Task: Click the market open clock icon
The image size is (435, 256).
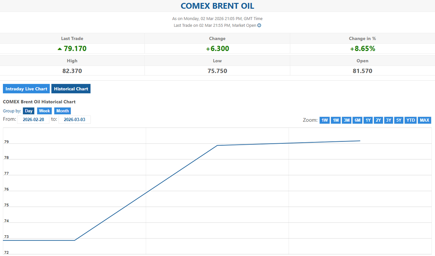Action: [259, 25]
